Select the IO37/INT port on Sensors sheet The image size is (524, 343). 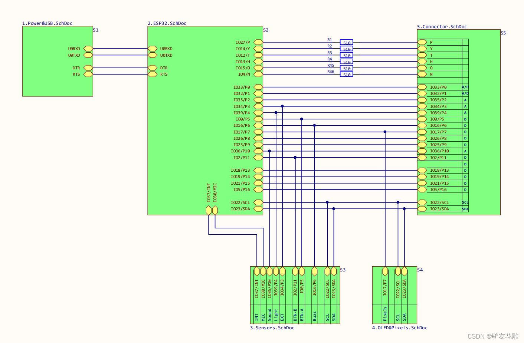[x=257, y=271]
